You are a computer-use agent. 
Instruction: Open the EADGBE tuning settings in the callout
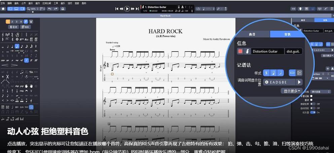click(279, 82)
